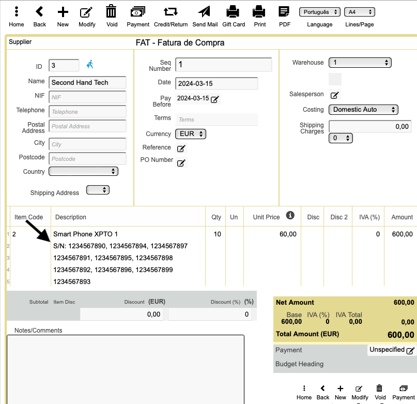Open Credit/Return in the top toolbar
This screenshot has width=417, height=404.
[x=171, y=17]
